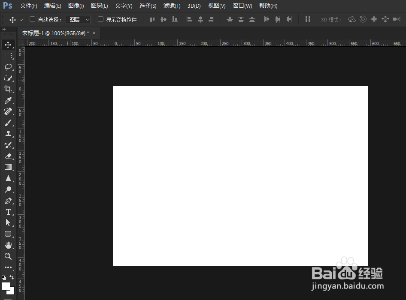Open the 图层(L) menu
Image resolution: width=406 pixels, height=300 pixels.
[x=100, y=6]
